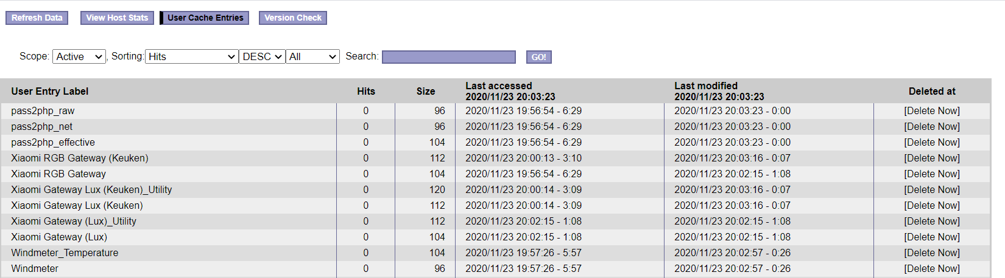Open the View Host Stats tab
Image resolution: width=1005 pixels, height=278 pixels.
pyautogui.click(x=117, y=18)
